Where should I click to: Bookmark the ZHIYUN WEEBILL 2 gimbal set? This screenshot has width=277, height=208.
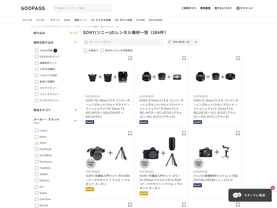(x=238, y=133)
